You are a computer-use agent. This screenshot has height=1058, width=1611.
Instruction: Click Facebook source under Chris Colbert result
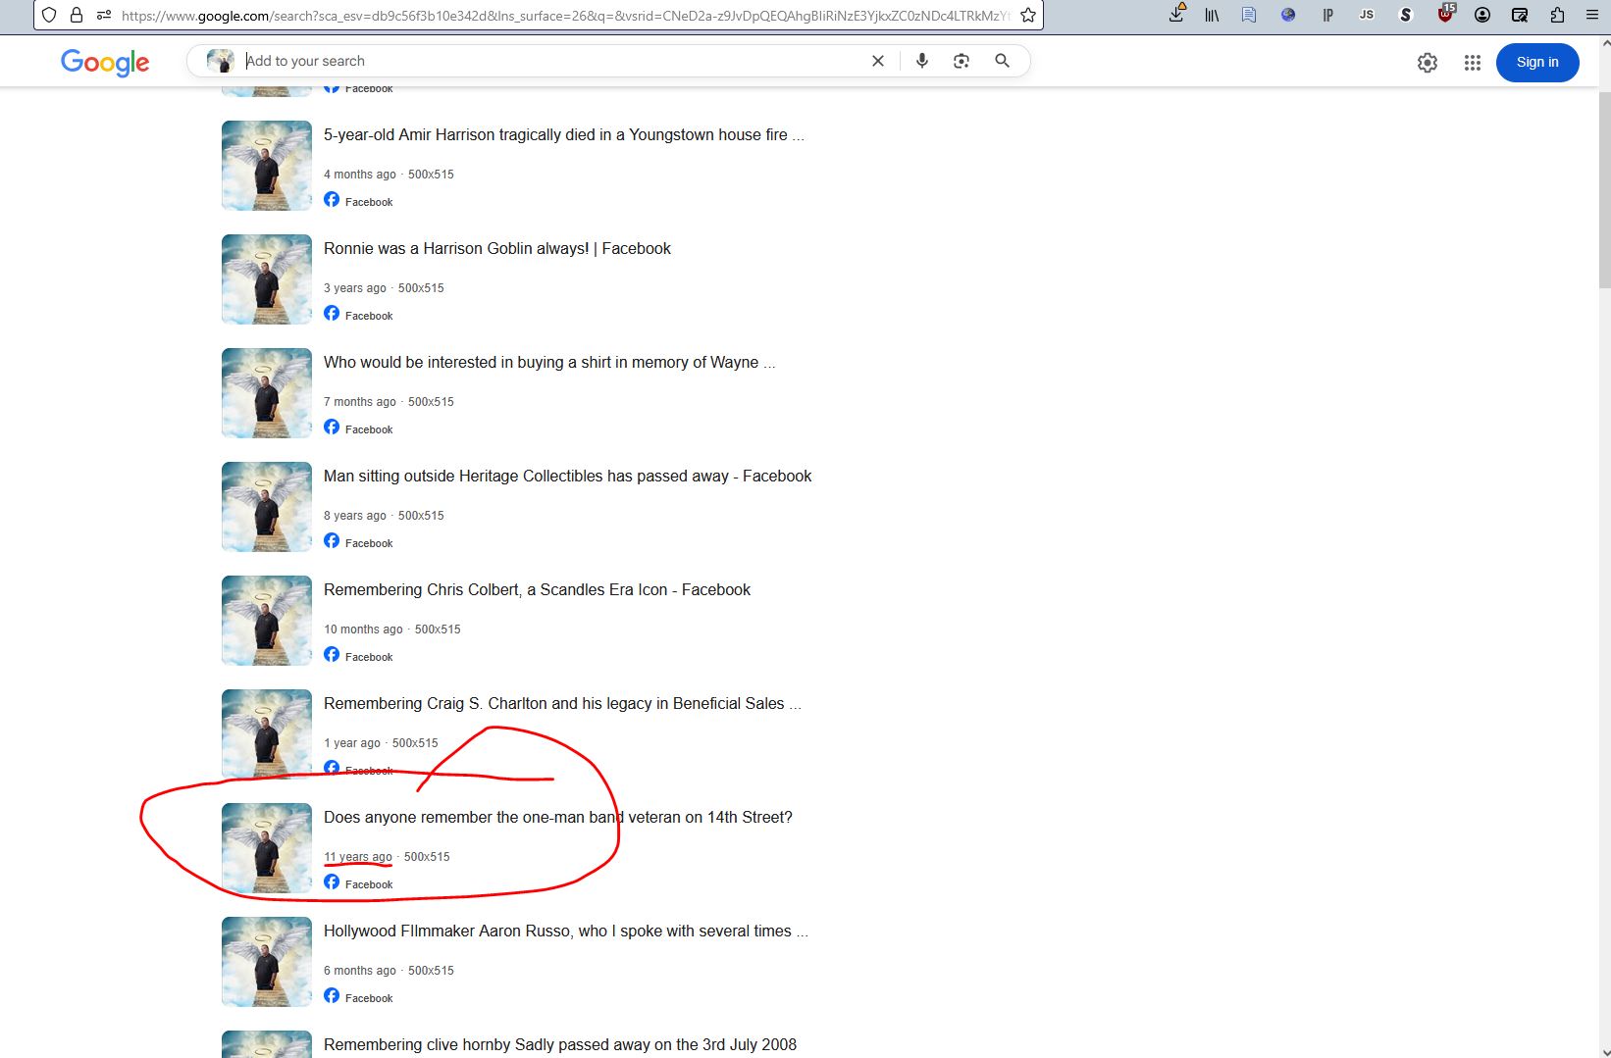[x=358, y=656]
